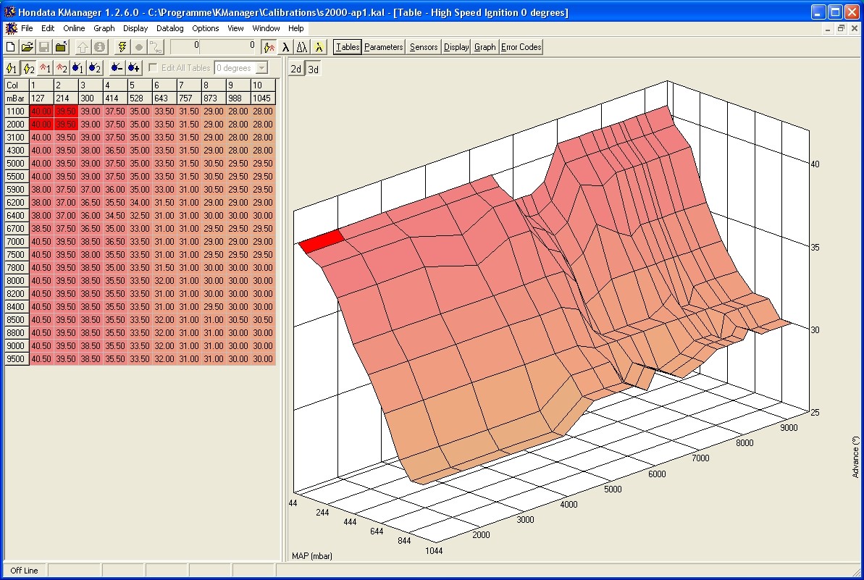Screen dimensions: 864x580
Task: Select the red highlighted 40.00 cell at 1100 rpm
Action: pos(41,112)
